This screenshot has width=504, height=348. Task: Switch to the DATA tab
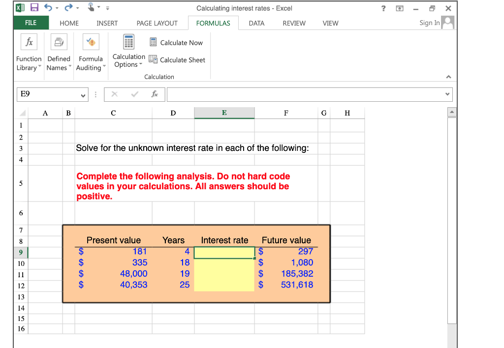(256, 23)
